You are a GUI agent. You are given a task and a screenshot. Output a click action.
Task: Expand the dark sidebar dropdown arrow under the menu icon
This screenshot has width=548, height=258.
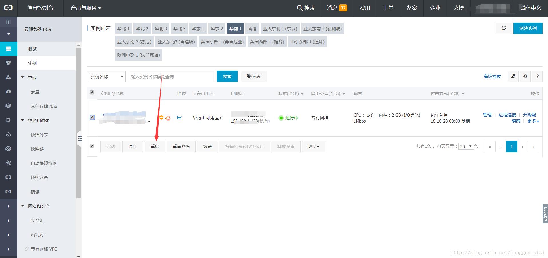[x=9, y=34]
